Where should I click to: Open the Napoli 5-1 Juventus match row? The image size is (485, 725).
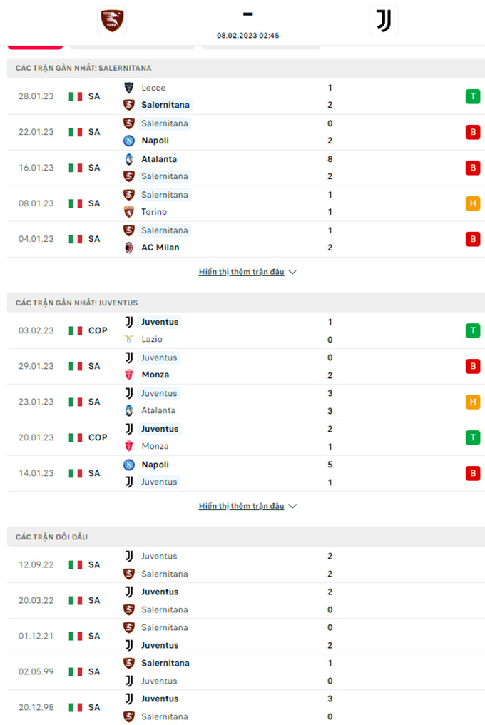pos(246,473)
